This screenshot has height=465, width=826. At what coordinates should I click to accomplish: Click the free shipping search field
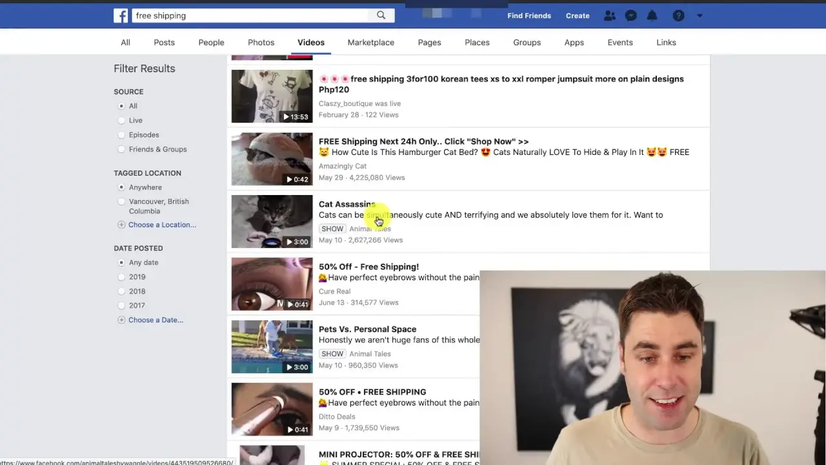point(250,15)
